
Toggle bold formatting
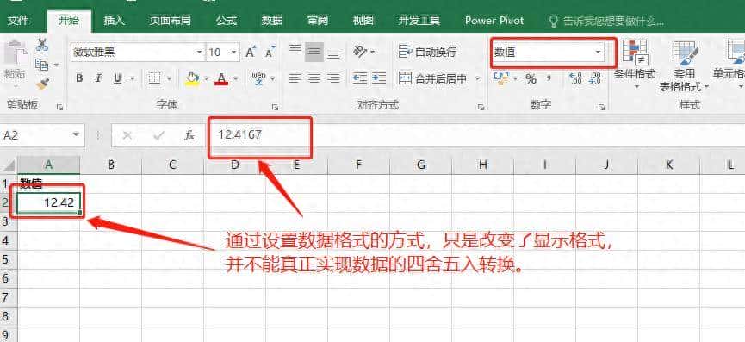click(x=79, y=78)
